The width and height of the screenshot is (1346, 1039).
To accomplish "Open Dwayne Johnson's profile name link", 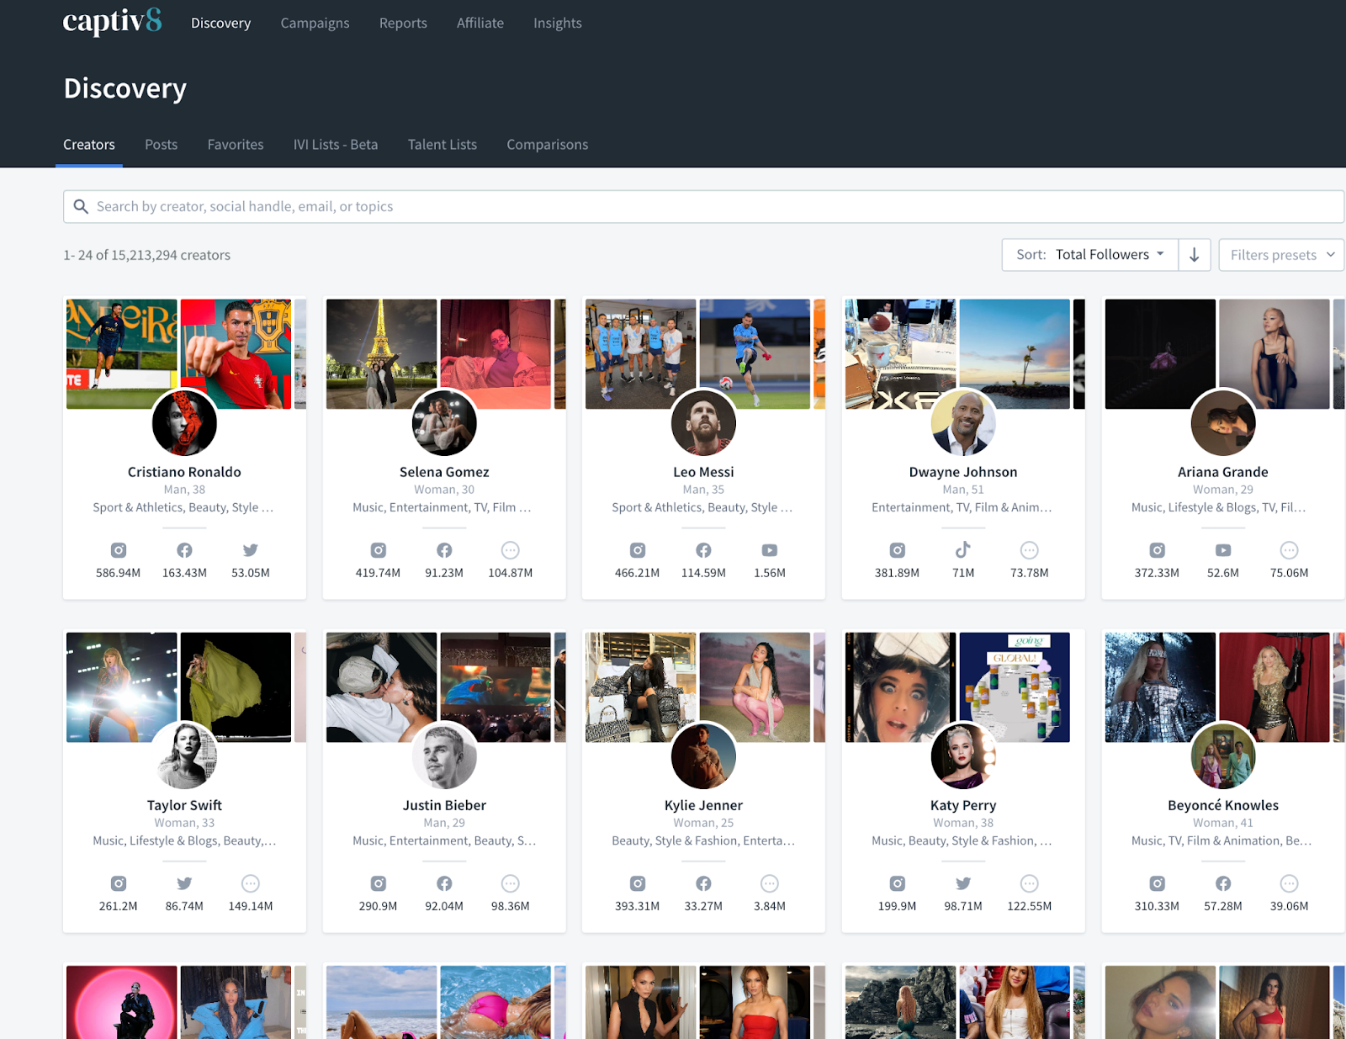I will 963,472.
